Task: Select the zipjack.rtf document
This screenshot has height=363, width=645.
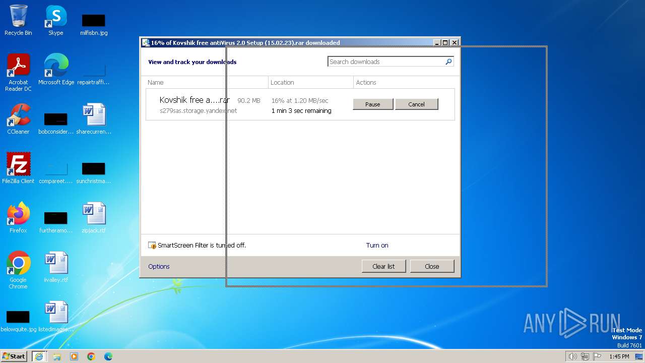Action: click(94, 217)
